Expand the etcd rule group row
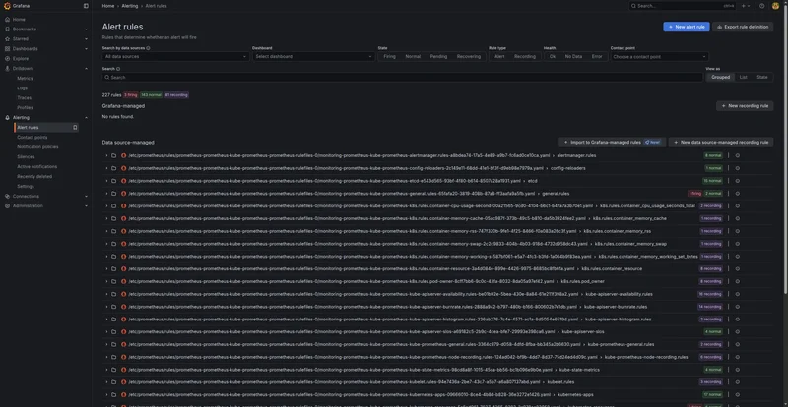The image size is (788, 407). (x=106, y=181)
